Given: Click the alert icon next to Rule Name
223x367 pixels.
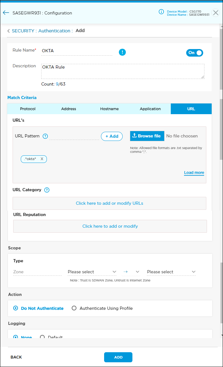Looking at the screenshot, I should 122,52.
